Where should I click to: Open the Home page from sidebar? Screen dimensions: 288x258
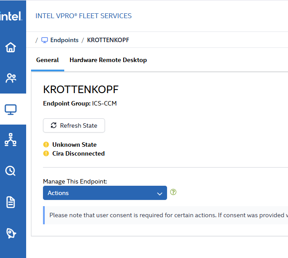(x=11, y=47)
